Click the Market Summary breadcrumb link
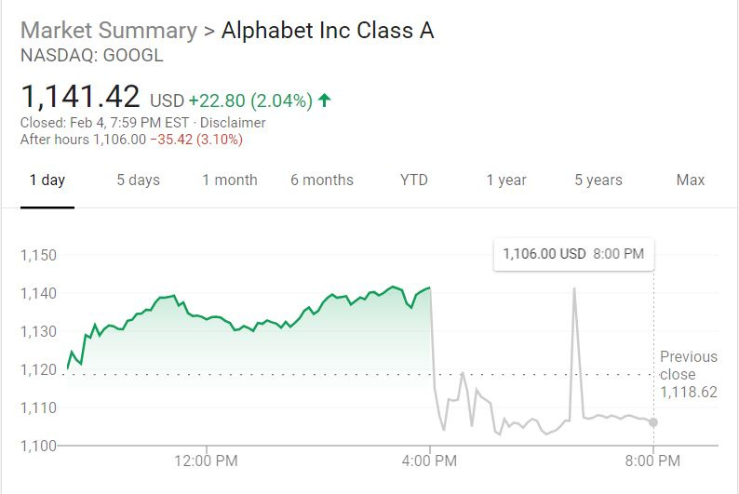This screenshot has width=739, height=494. point(108,30)
